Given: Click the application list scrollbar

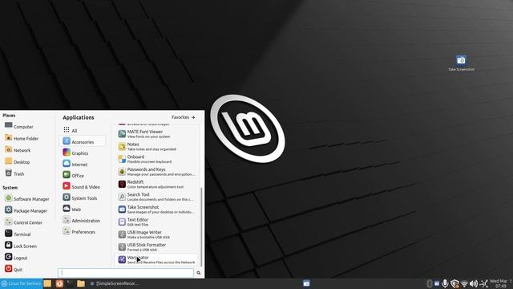Looking at the screenshot, I should tap(201, 226).
